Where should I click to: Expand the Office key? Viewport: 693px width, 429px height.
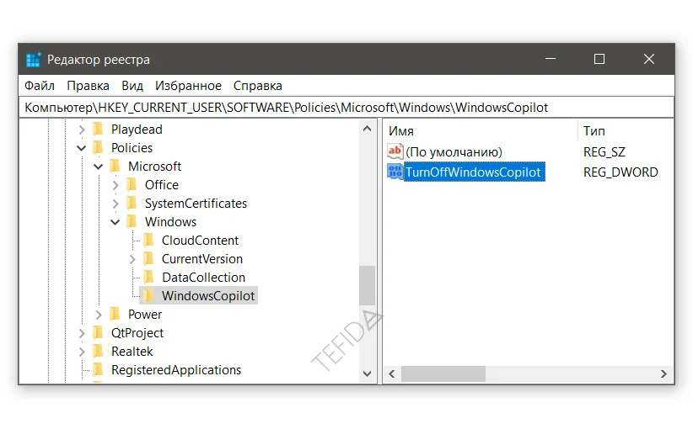(x=115, y=185)
